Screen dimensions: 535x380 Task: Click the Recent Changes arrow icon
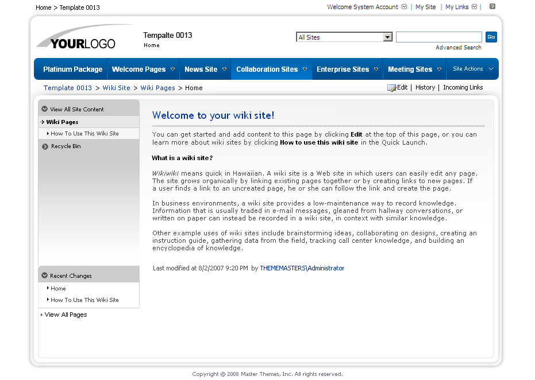tap(44, 276)
